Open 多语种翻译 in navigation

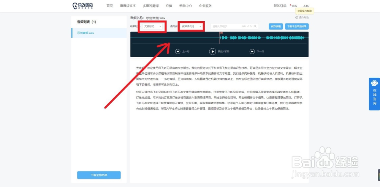click(151, 6)
